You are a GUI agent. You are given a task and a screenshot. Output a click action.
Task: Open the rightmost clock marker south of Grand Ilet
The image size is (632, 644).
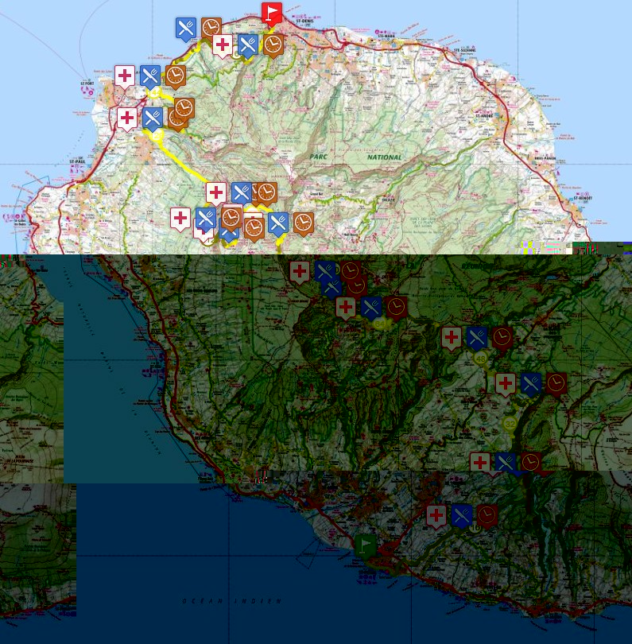tap(304, 224)
